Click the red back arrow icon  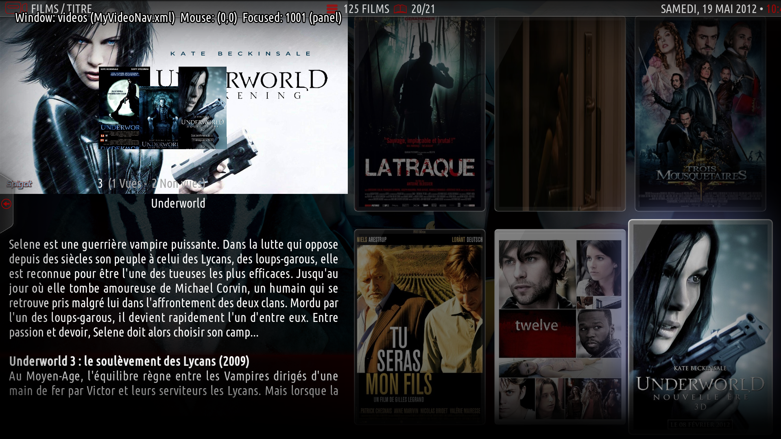[6, 204]
